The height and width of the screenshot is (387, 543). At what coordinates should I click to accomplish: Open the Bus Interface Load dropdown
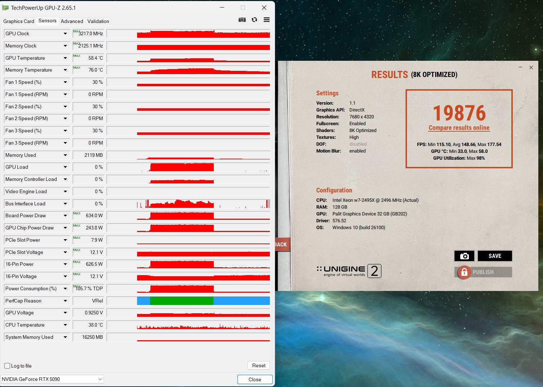(x=65, y=204)
